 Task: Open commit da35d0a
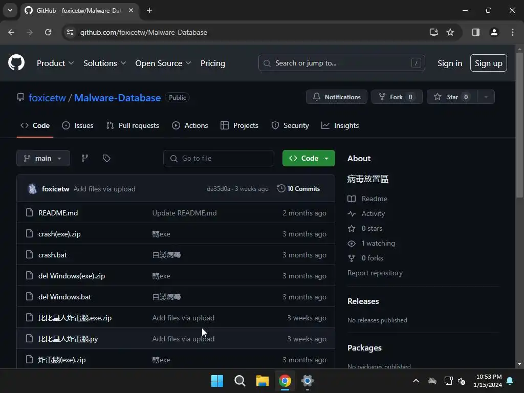[x=218, y=189]
